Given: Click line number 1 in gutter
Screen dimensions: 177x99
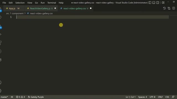Looking at the screenshot, I should (11, 17).
